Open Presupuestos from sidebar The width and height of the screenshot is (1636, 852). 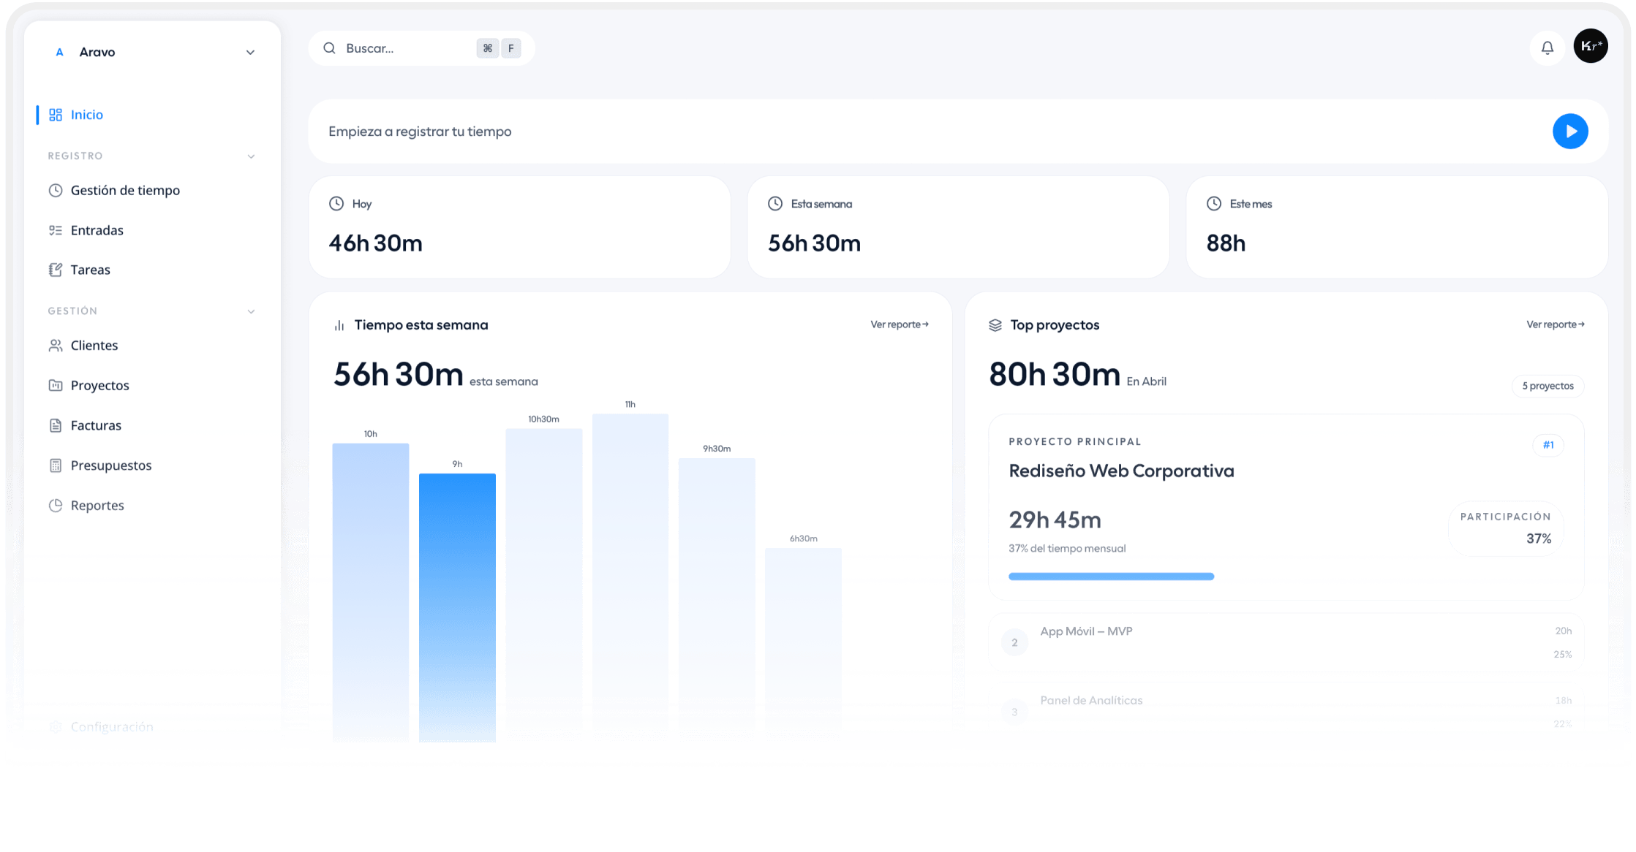(110, 465)
